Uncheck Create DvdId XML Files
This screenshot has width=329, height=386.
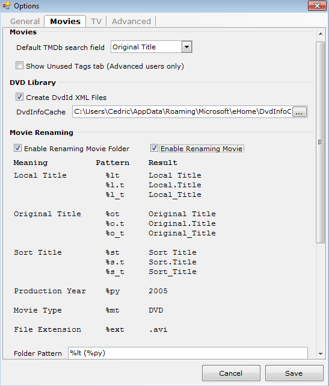[x=19, y=97]
